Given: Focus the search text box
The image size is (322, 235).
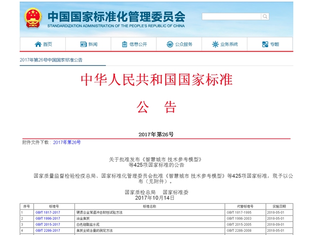Looking at the screenshot, I should [x=231, y=17].
